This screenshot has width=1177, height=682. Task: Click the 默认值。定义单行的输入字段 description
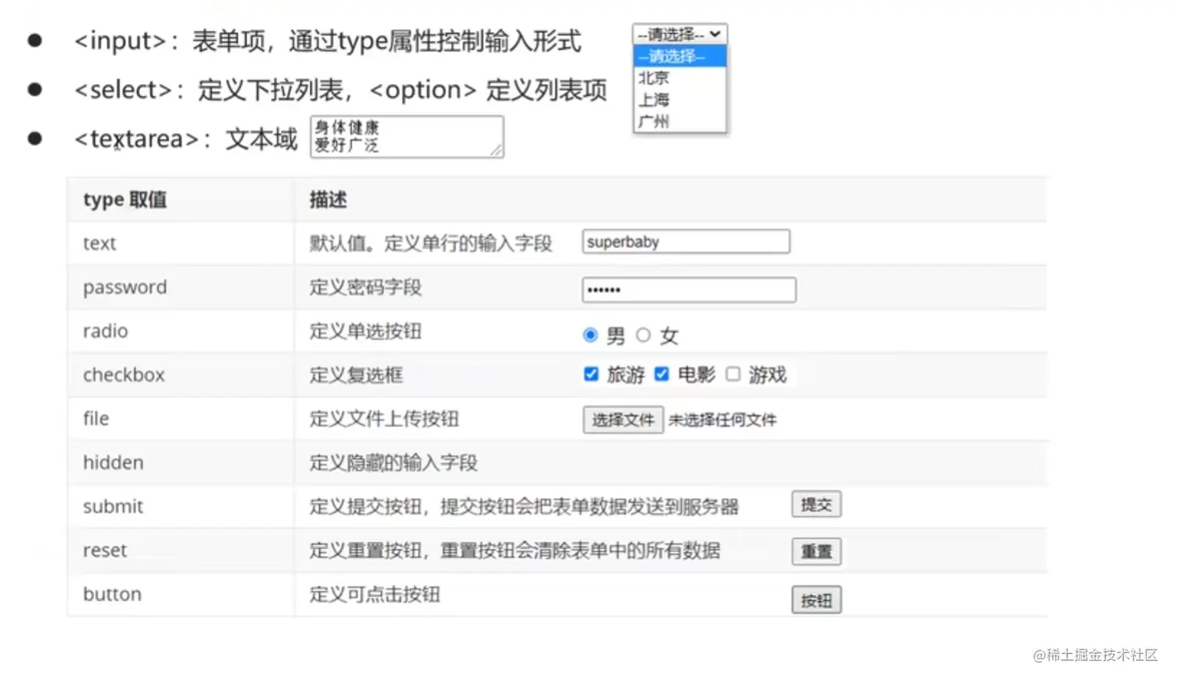pyautogui.click(x=431, y=244)
